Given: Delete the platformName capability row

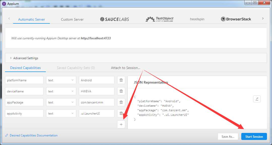Looking at the screenshot, I should [121, 80].
